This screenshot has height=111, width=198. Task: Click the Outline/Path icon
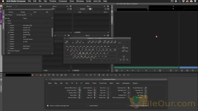pyautogui.click(x=129, y=95)
